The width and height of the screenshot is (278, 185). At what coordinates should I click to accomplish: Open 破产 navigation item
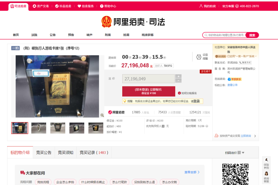[89, 35]
